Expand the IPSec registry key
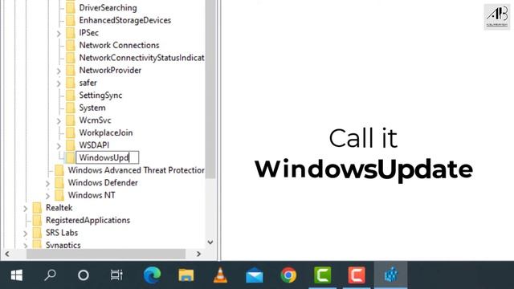 [59, 34]
